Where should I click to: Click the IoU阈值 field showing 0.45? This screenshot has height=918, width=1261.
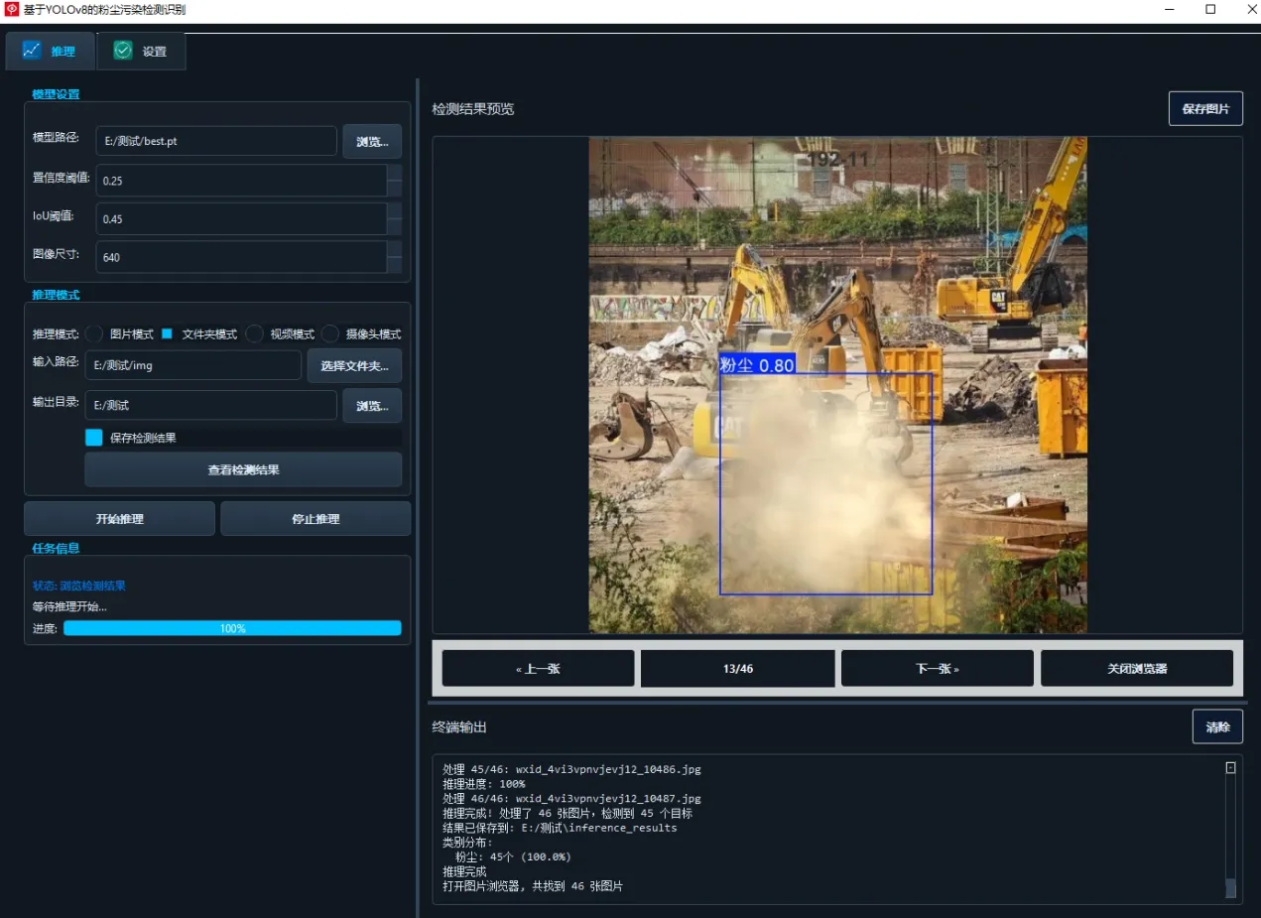[x=241, y=219]
